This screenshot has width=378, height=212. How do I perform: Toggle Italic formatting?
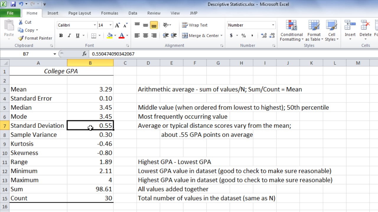[x=69, y=36]
